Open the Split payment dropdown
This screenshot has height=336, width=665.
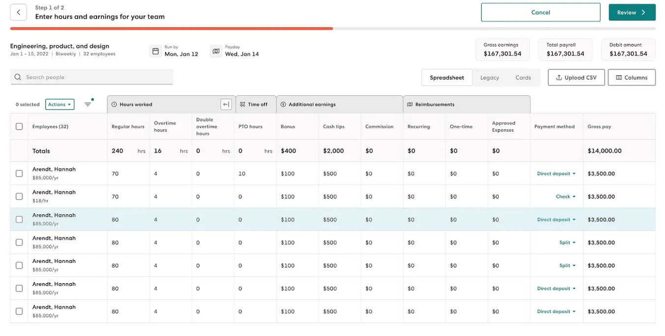tap(566, 242)
